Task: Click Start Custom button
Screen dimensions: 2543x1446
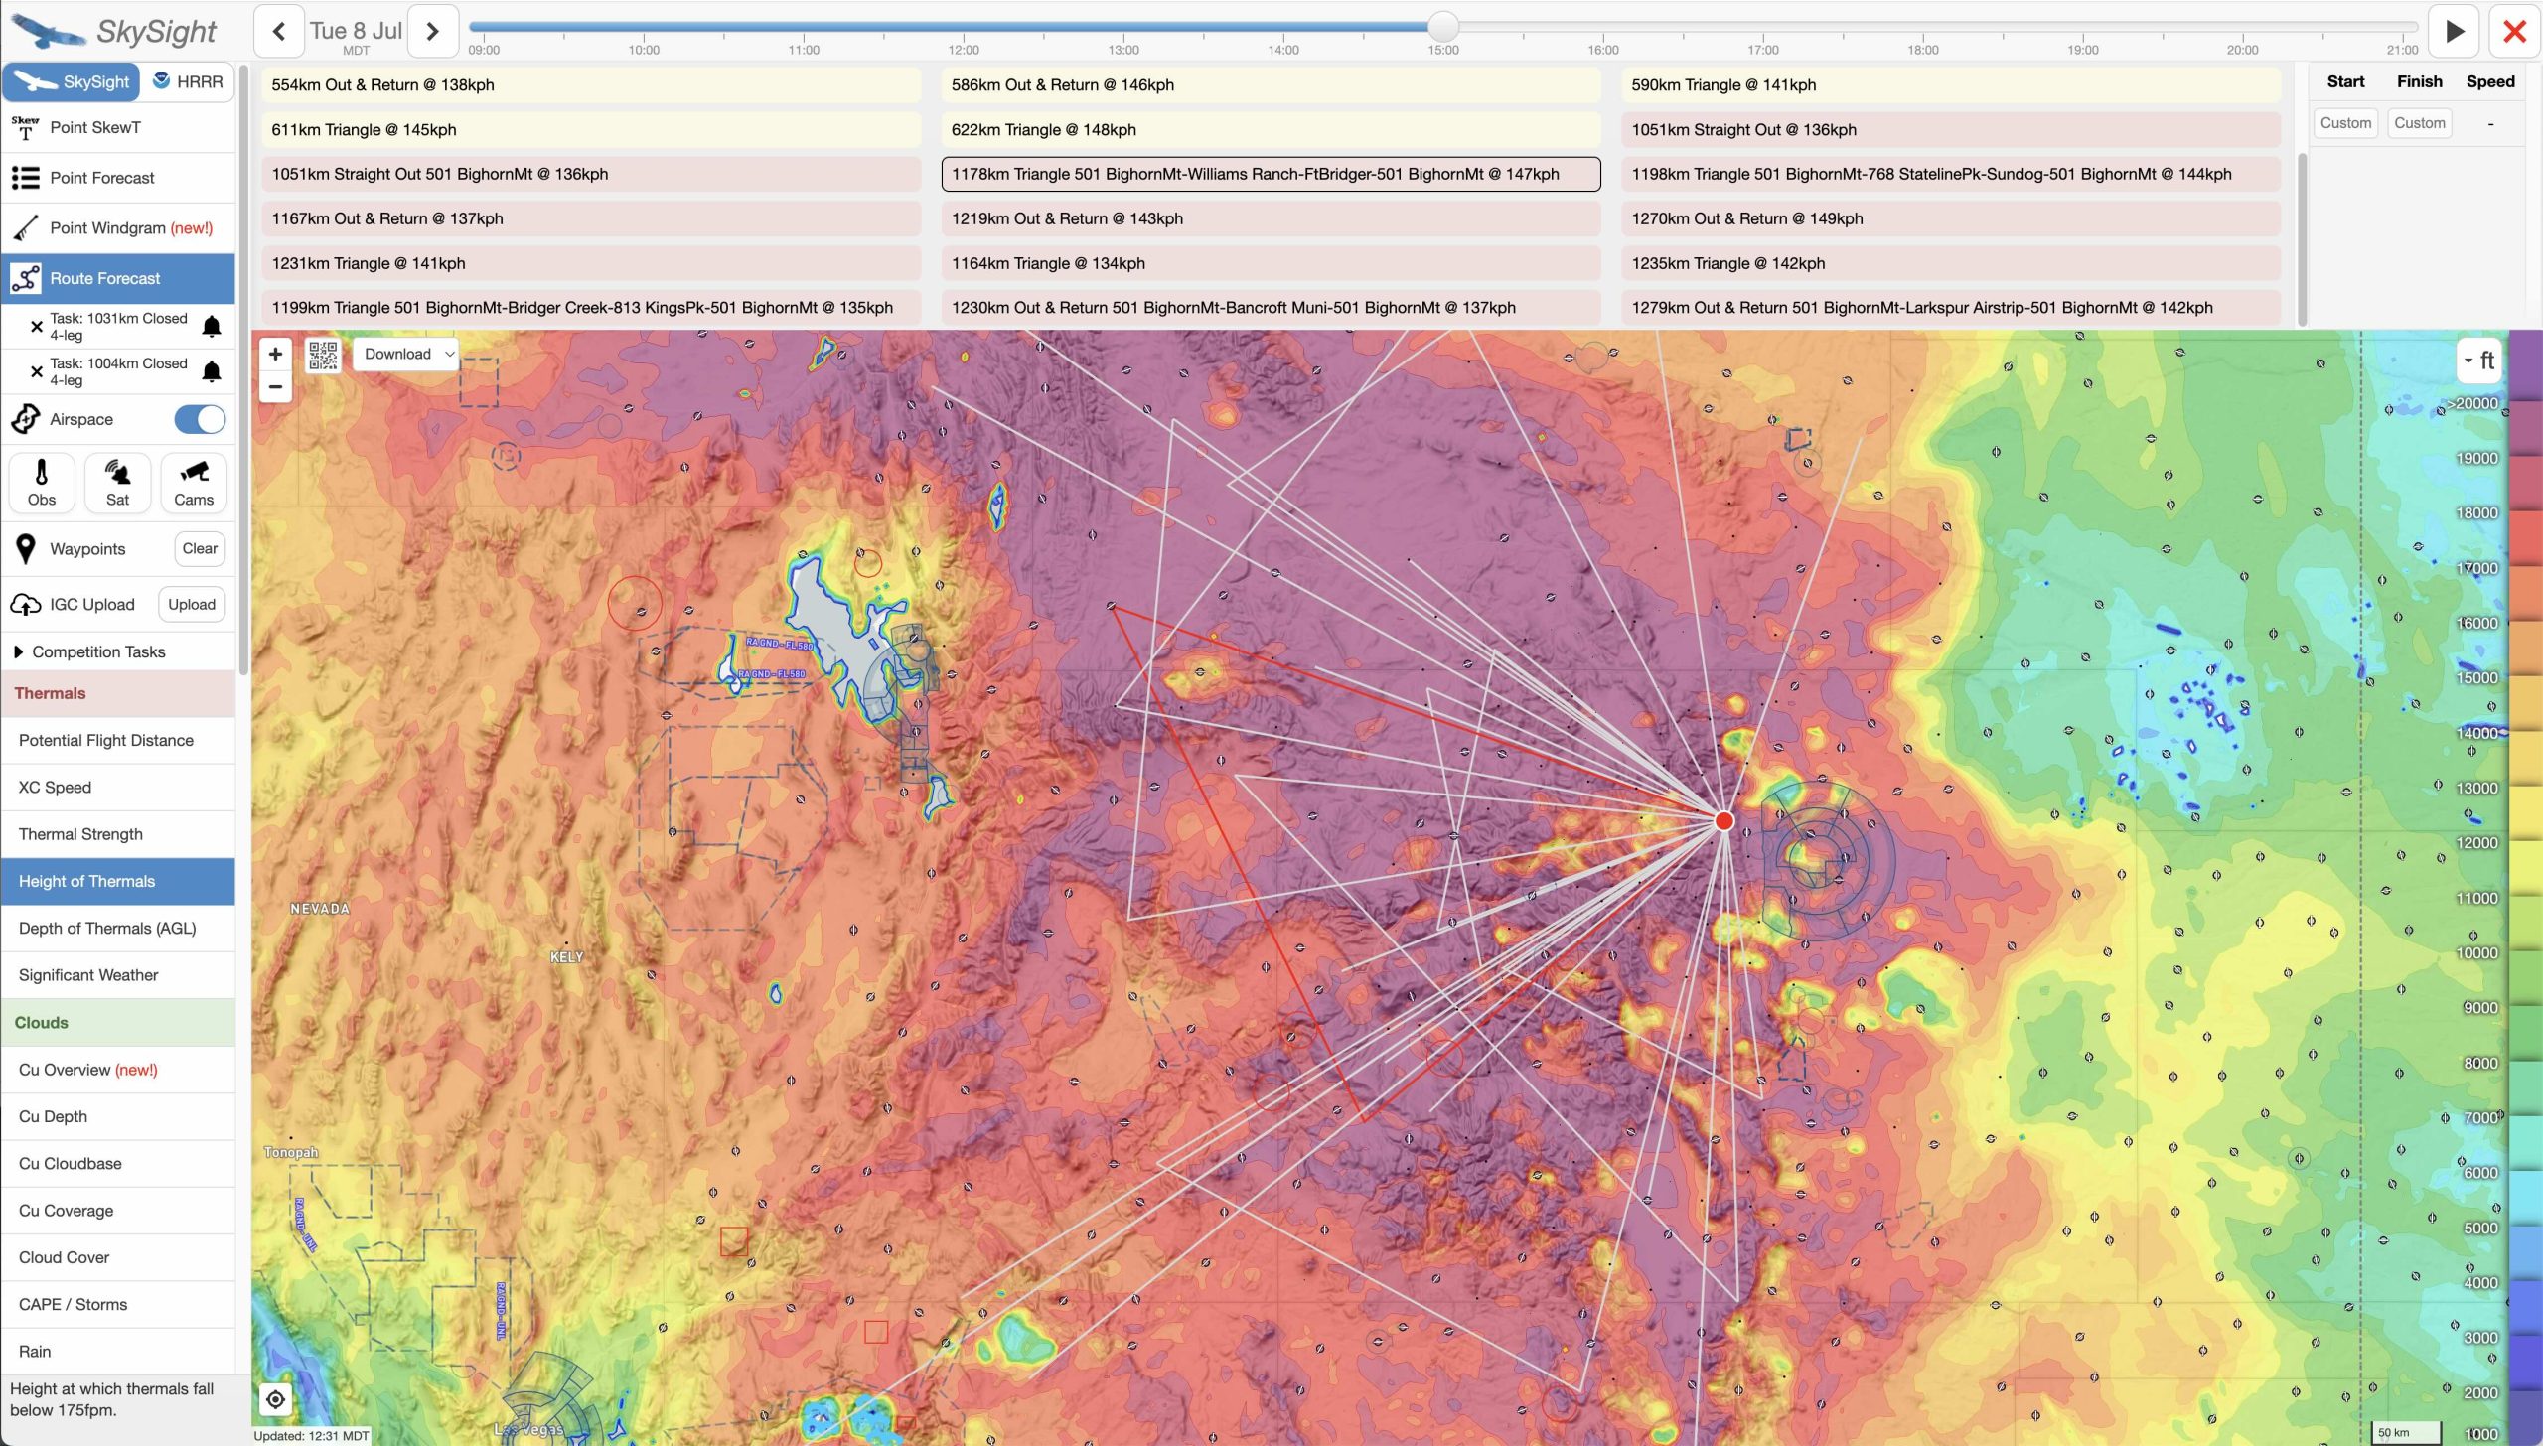Action: (x=2345, y=123)
